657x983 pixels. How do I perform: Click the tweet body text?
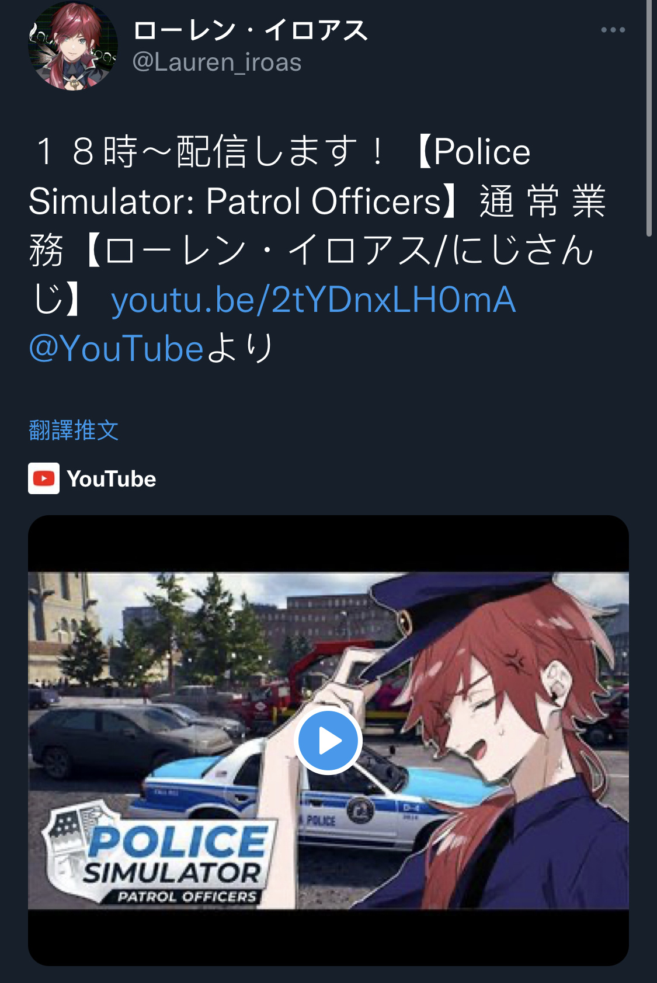click(x=318, y=249)
